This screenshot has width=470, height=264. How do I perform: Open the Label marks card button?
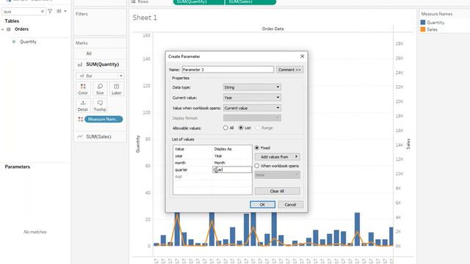116,89
